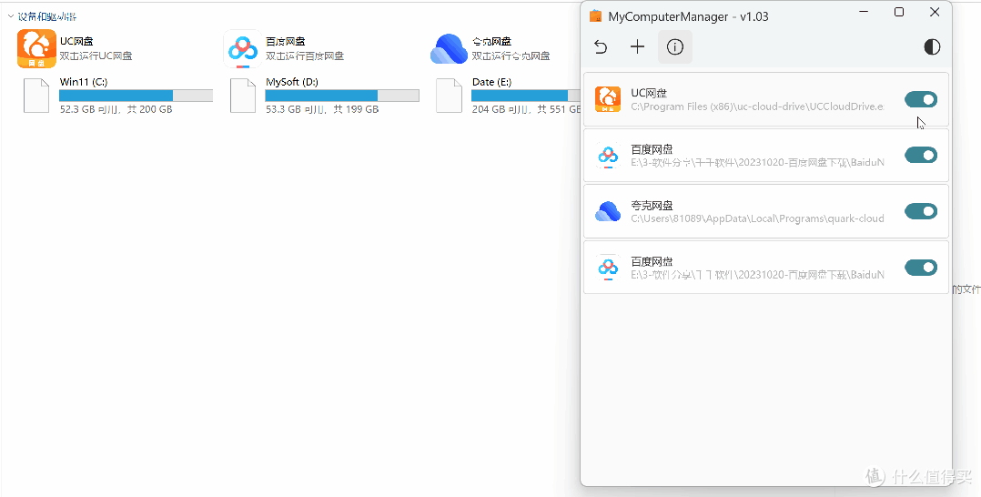Click the Win11 (C:) drive label

(86, 82)
